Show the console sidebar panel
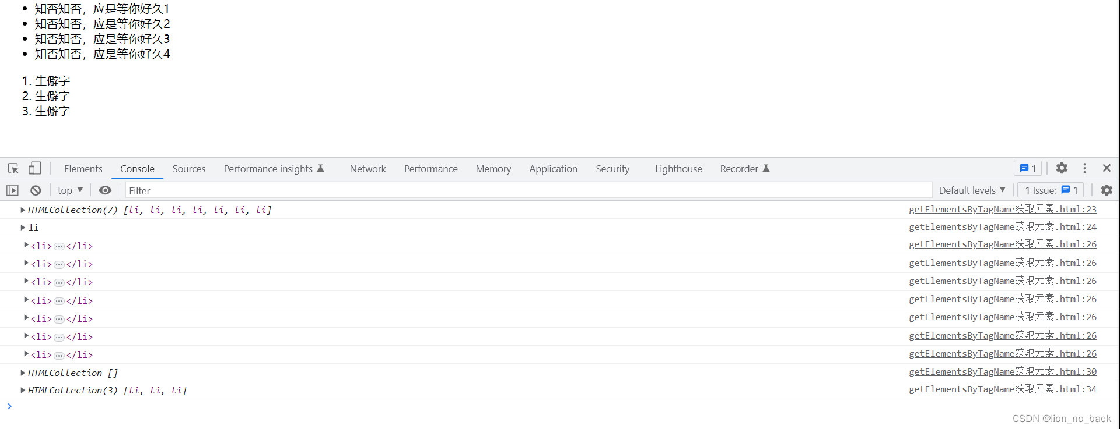The width and height of the screenshot is (1120, 429). (x=12, y=190)
